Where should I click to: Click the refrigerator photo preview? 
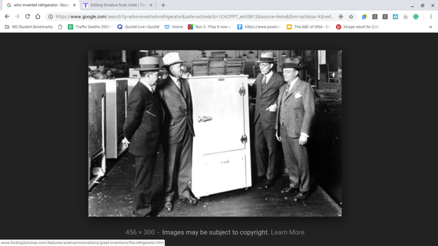pos(215,133)
